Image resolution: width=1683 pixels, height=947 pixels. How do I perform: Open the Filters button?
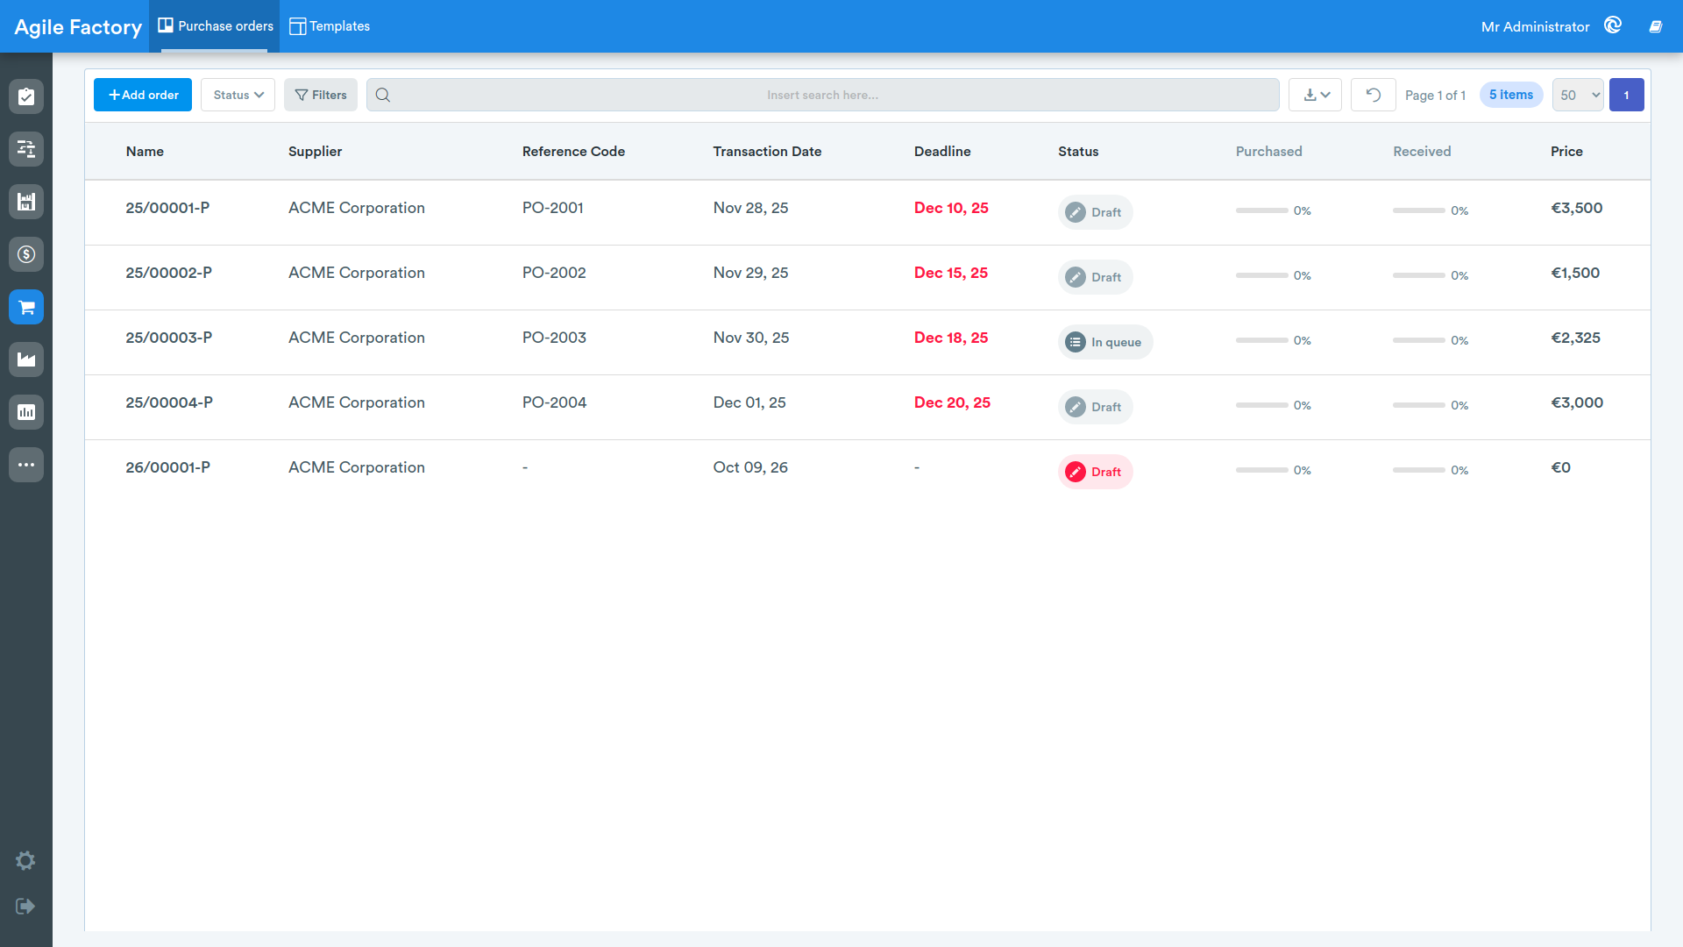click(x=321, y=95)
